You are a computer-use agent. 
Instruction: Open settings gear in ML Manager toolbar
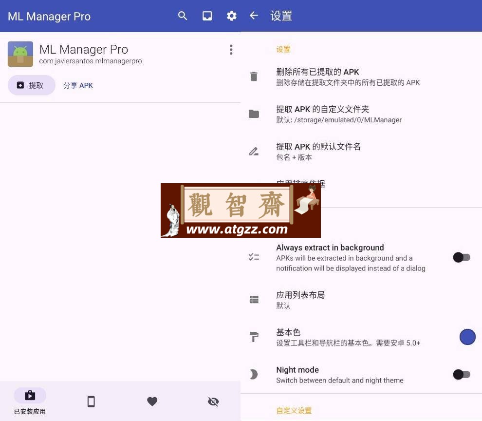231,16
